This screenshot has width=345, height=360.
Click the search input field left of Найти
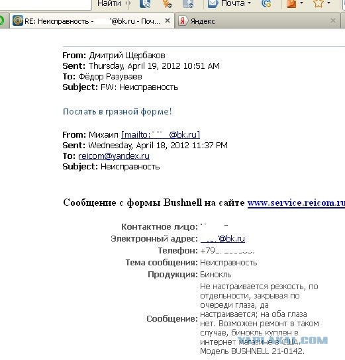click(46, 4)
